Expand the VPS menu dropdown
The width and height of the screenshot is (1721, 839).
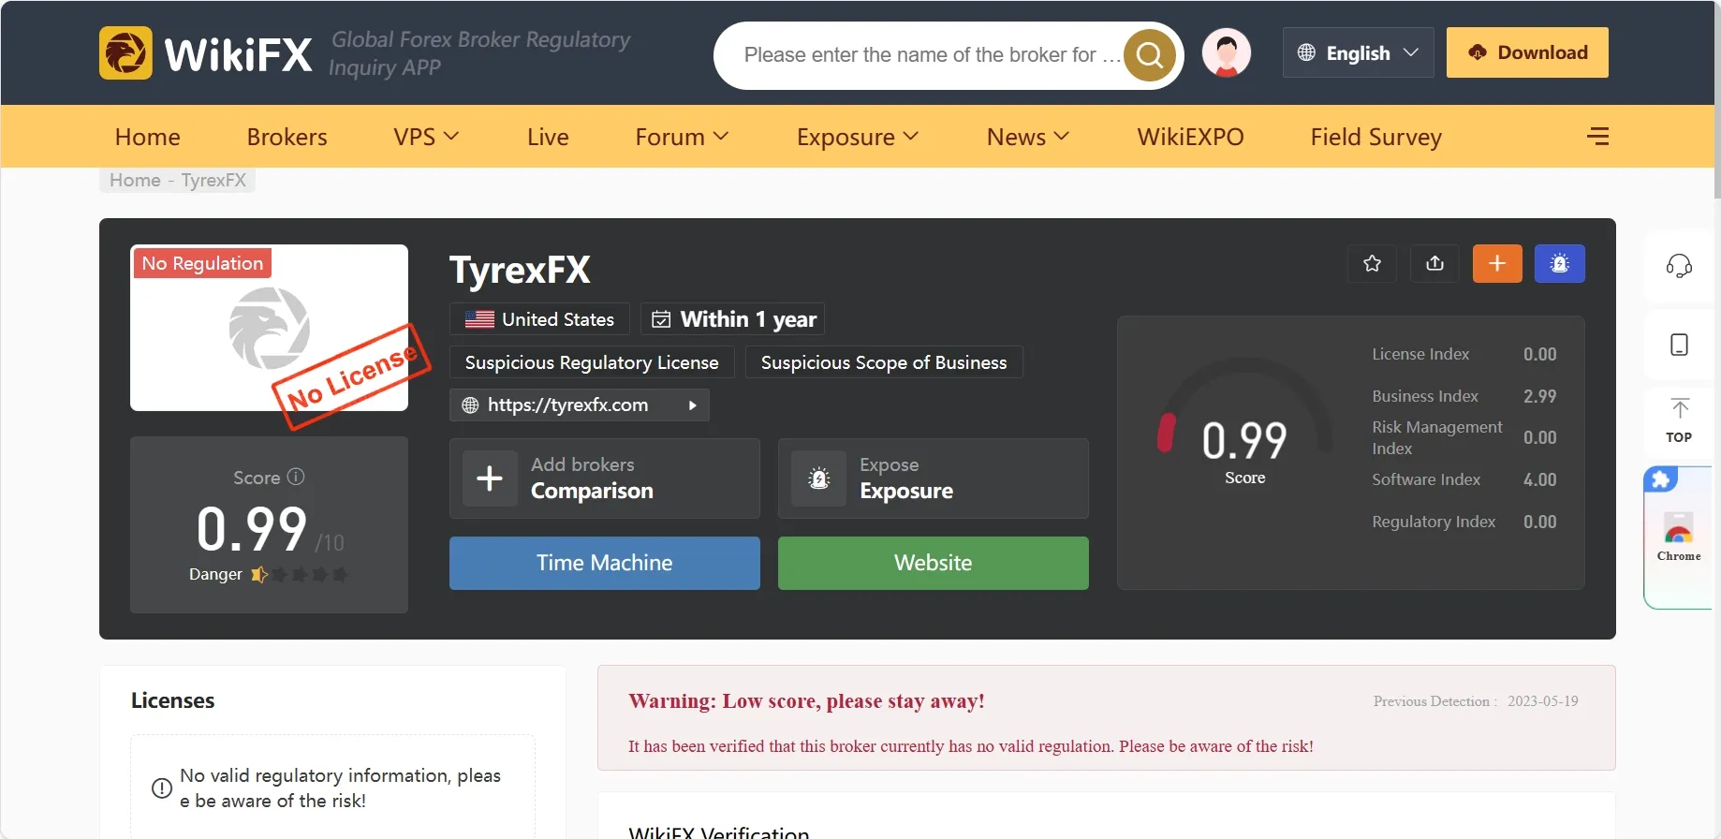[x=426, y=137]
